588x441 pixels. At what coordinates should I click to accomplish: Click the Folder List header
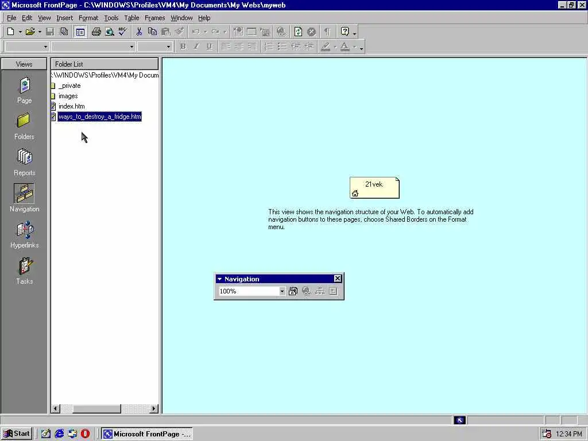pyautogui.click(x=105, y=64)
